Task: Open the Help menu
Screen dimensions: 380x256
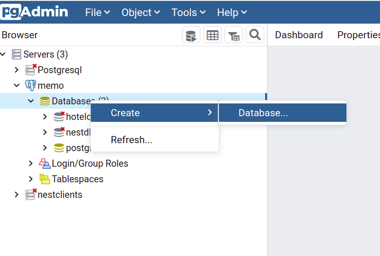Action: click(232, 12)
